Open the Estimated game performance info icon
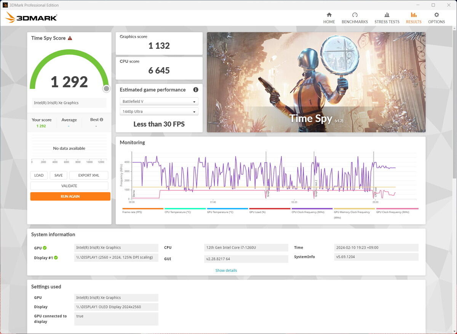 (196, 90)
